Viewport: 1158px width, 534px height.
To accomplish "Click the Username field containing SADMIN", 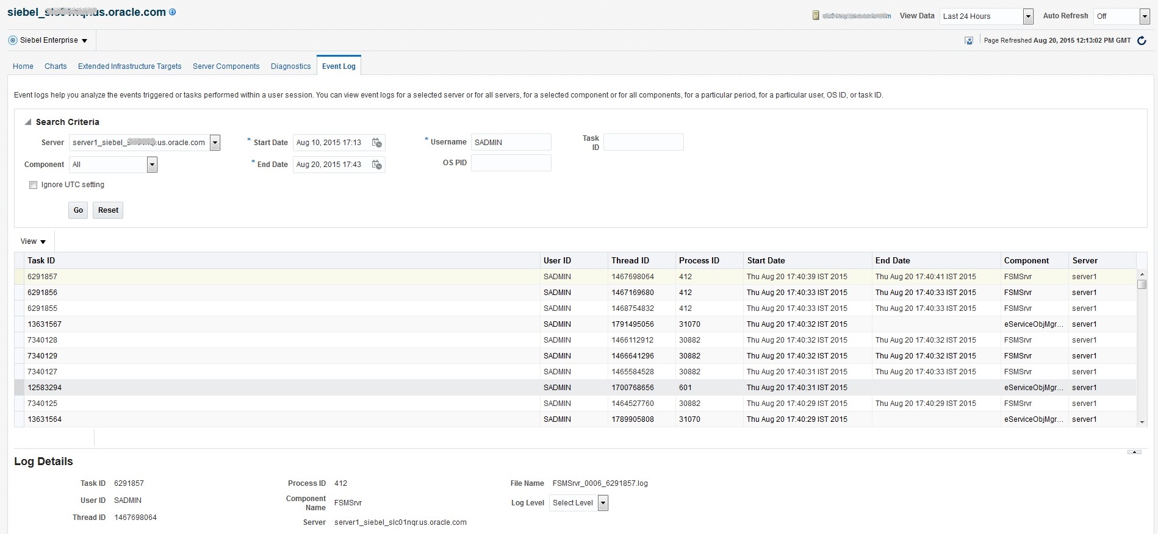I will pos(511,142).
